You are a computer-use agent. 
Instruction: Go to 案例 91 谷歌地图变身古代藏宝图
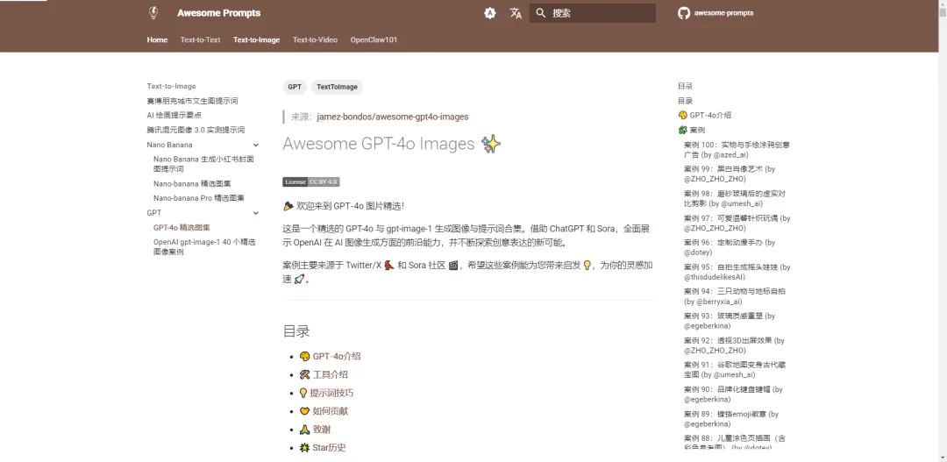[x=735, y=370]
